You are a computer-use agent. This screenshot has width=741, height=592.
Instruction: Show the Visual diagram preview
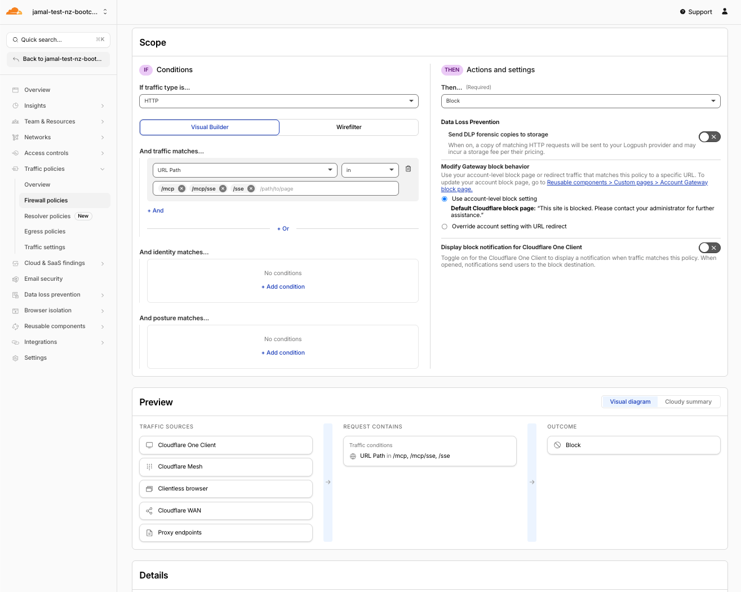click(630, 402)
